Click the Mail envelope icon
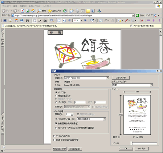163x153 pixels. (71, 11)
